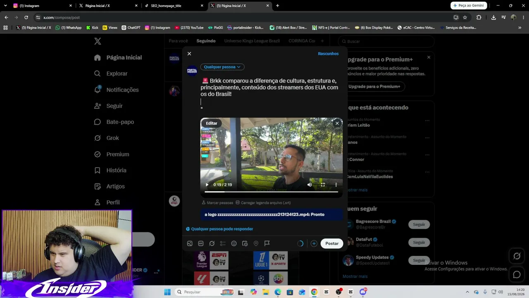
Task: Schedule the post with the calendar icon
Action: (245, 243)
